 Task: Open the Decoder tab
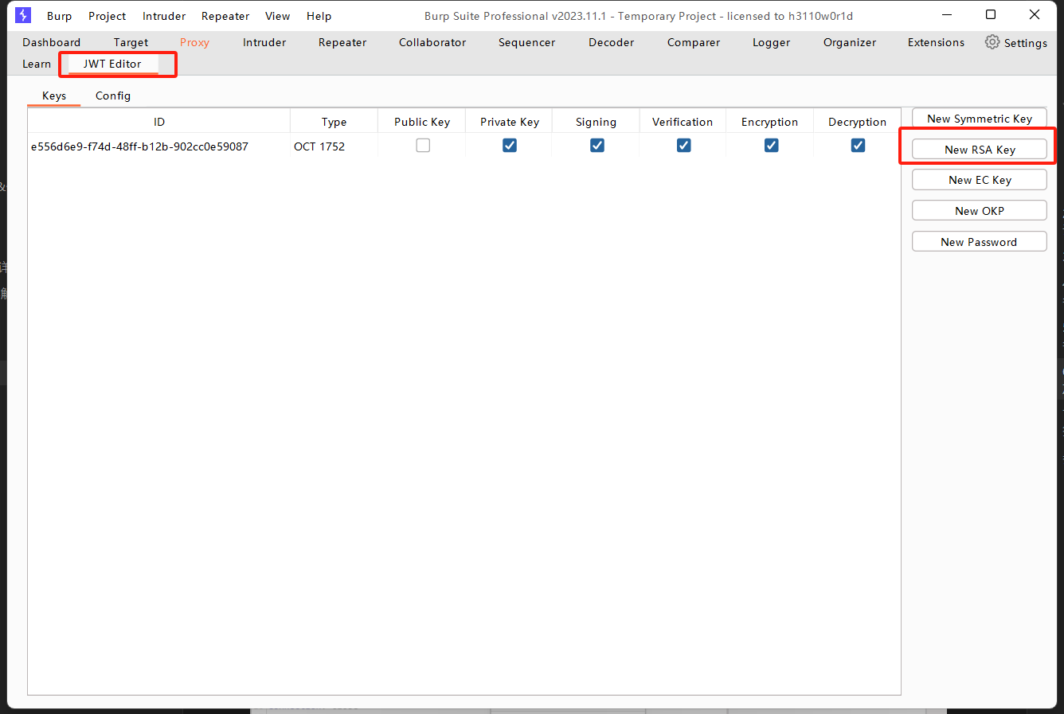[612, 42]
